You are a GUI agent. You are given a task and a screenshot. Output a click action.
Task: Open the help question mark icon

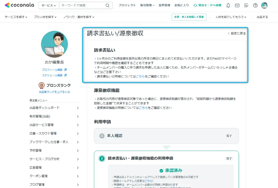coord(255,6)
